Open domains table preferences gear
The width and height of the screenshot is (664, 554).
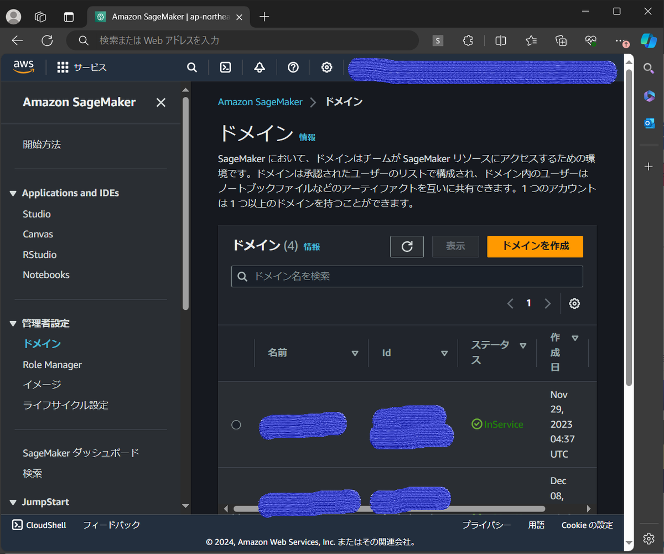[x=574, y=303]
